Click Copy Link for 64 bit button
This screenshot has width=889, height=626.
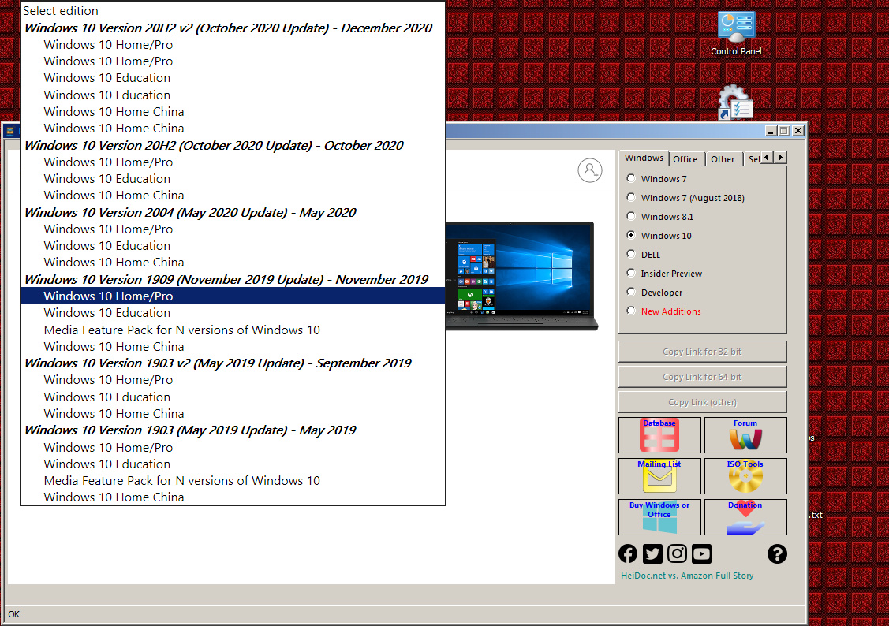pyautogui.click(x=702, y=377)
